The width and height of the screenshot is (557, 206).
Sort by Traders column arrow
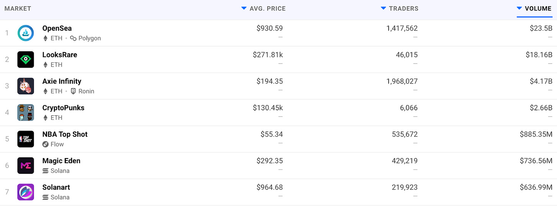tap(383, 8)
